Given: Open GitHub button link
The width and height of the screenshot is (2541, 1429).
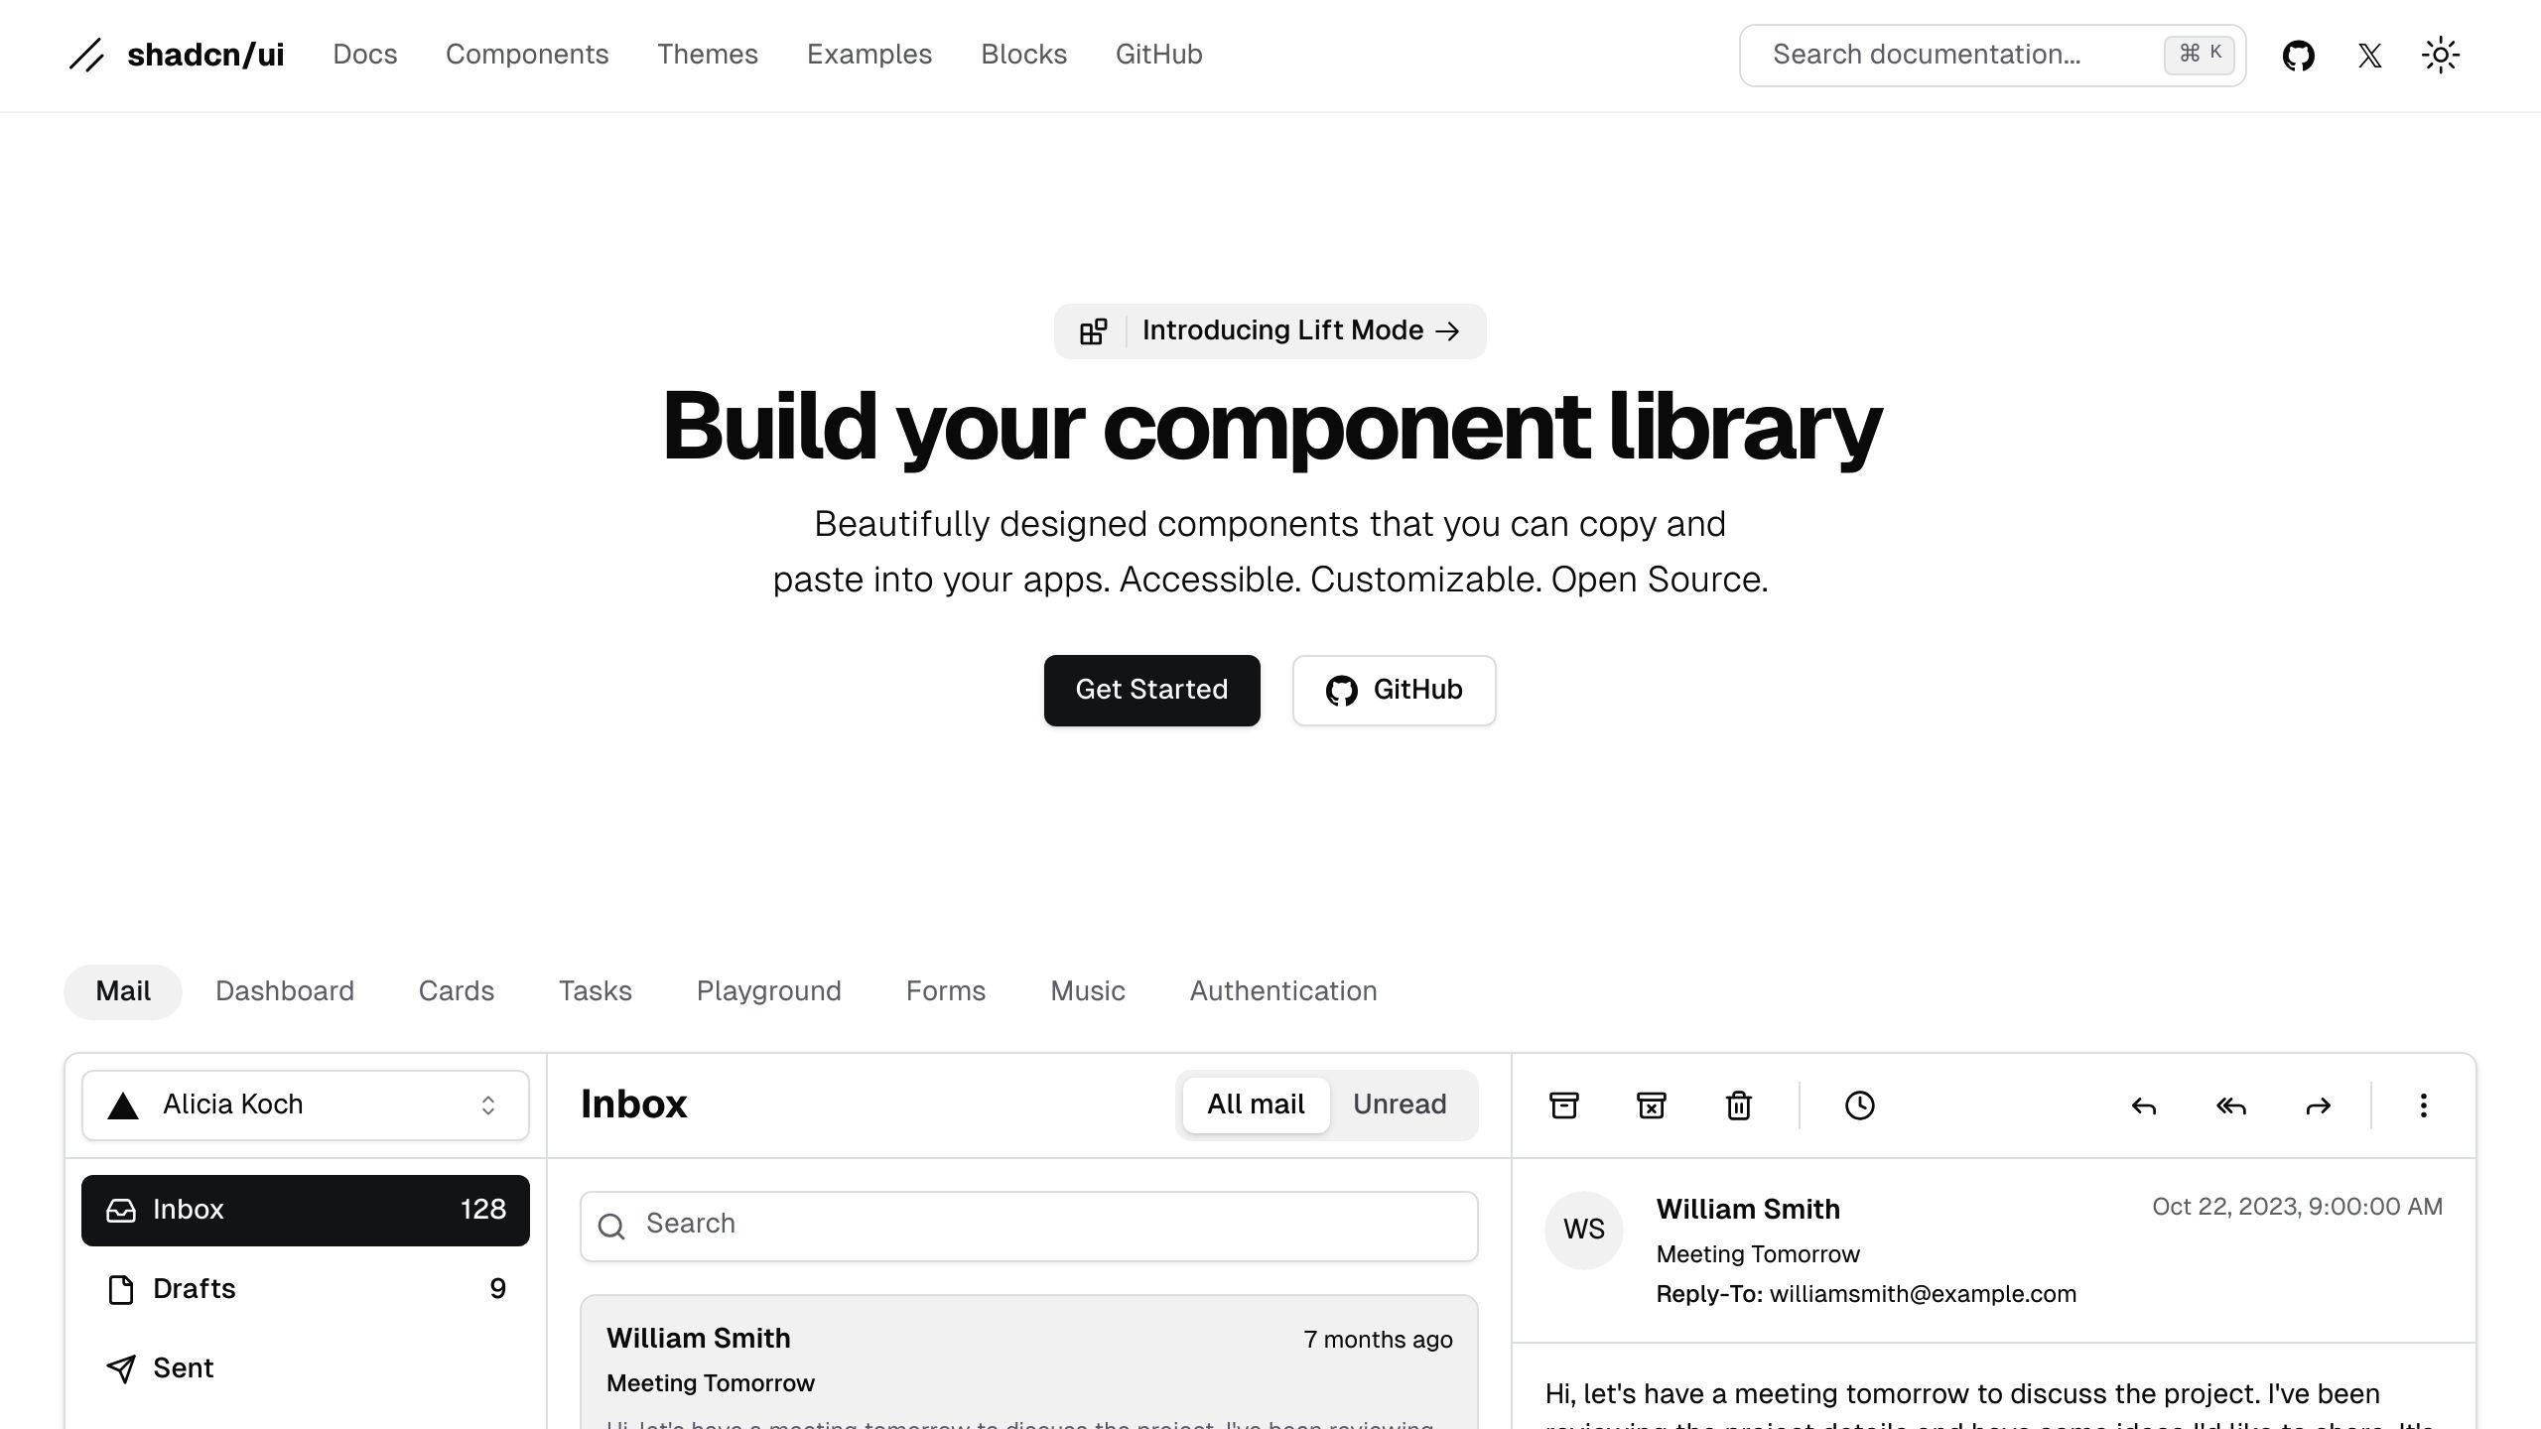Looking at the screenshot, I should [1395, 690].
